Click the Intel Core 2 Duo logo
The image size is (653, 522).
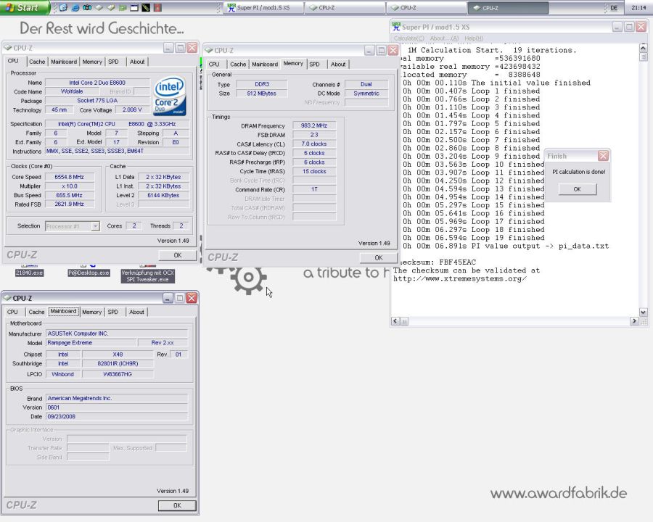[170, 96]
